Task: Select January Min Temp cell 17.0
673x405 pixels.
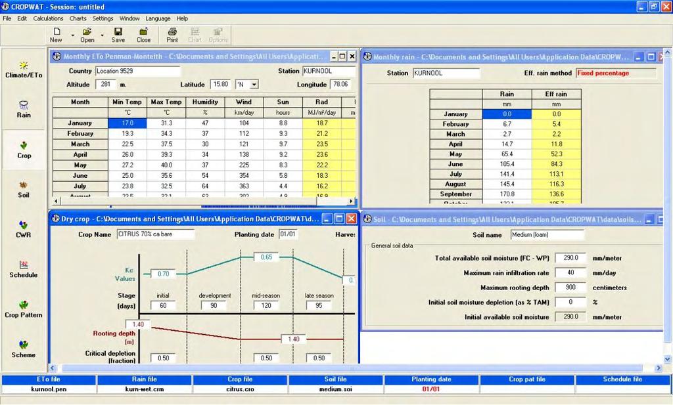Action: 128,123
